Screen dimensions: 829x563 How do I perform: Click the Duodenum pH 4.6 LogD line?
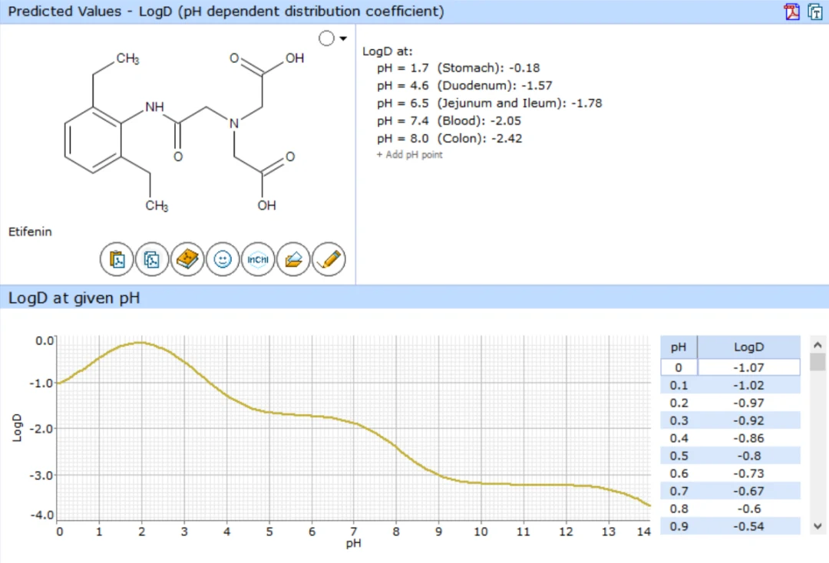click(464, 86)
